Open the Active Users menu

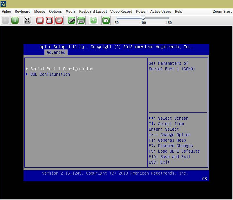(161, 12)
